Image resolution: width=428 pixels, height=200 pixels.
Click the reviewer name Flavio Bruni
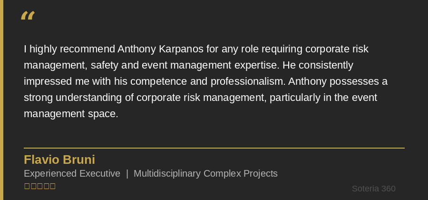click(59, 160)
